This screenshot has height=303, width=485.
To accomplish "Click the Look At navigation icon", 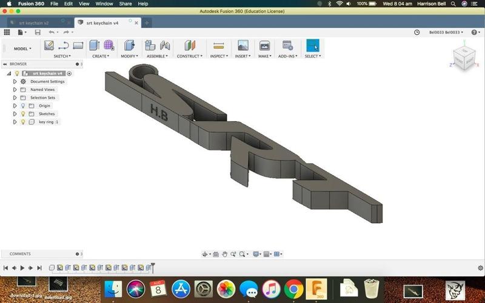I will pos(216,254).
